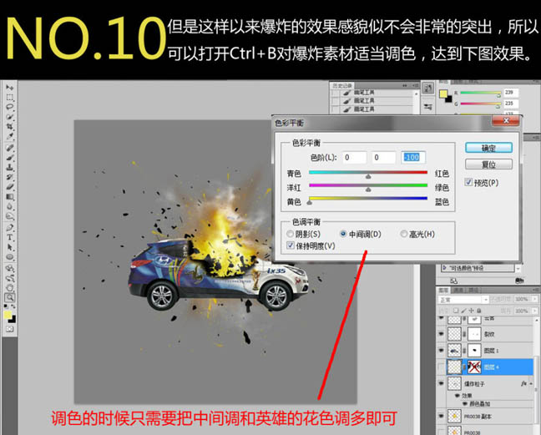Hide the 裂纹 layer via eye icon
541x435 pixels.
[x=442, y=334]
